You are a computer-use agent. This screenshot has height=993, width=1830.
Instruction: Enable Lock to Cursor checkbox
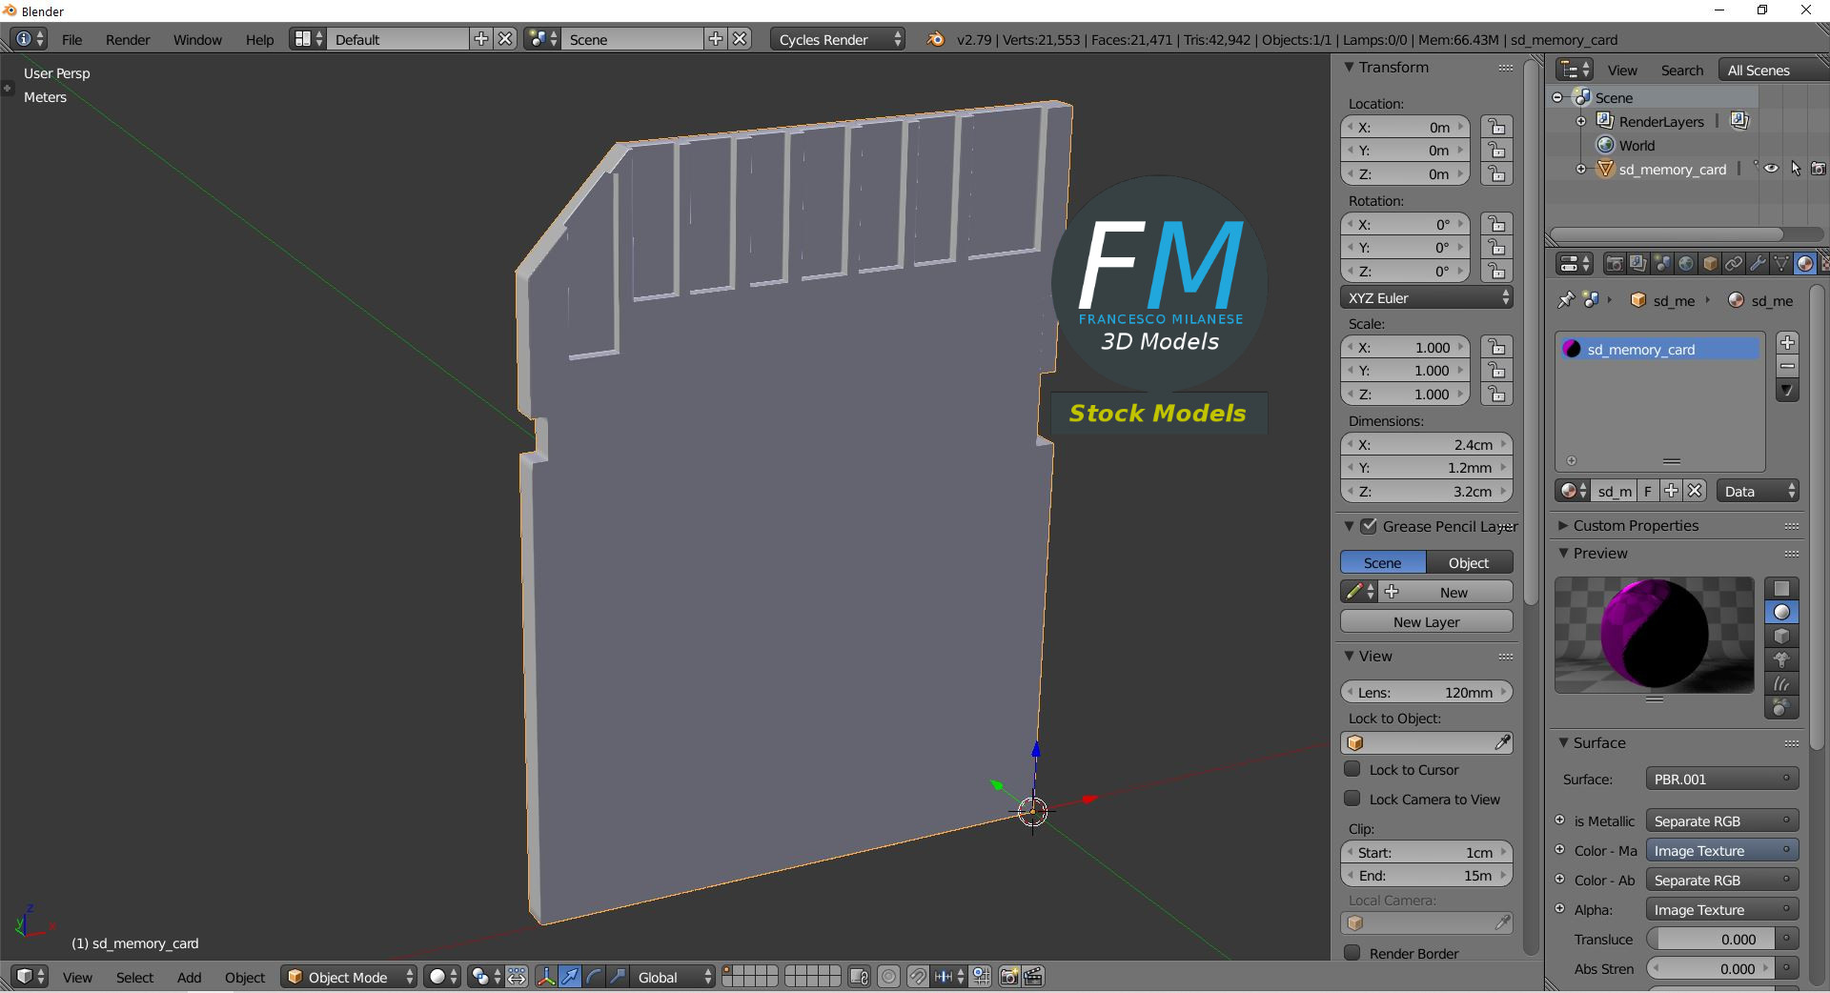coord(1352,769)
